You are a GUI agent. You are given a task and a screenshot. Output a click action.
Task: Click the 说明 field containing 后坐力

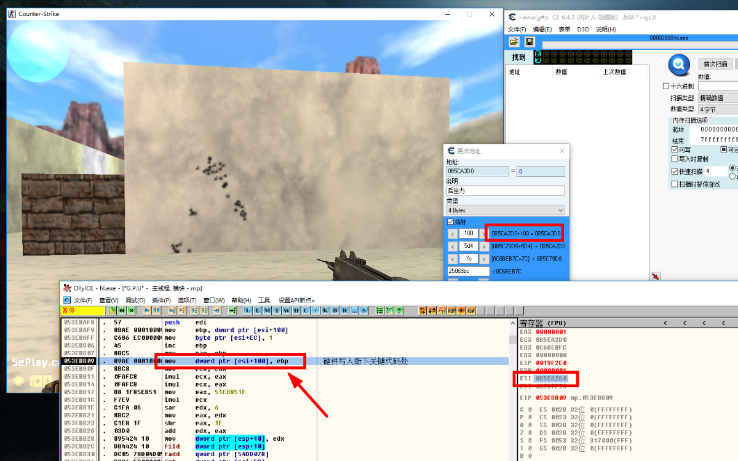pos(506,191)
